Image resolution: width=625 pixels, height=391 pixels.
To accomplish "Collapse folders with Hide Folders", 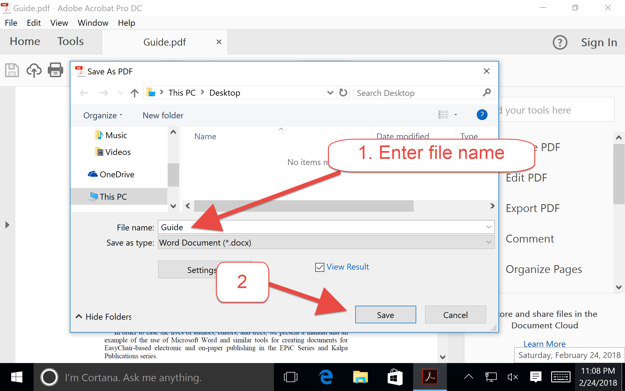I will 103,317.
